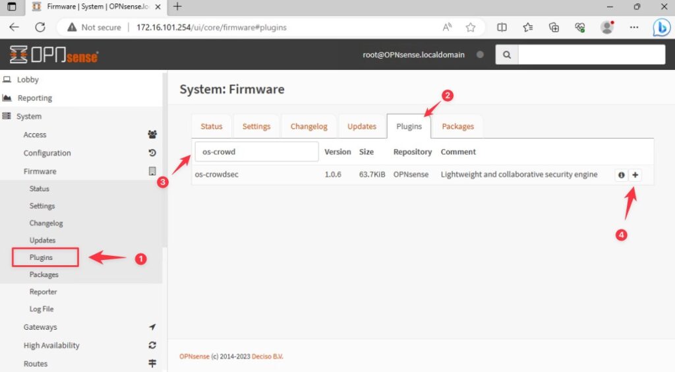Click the High Availability refresh icon
The width and height of the screenshot is (675, 372).
click(x=152, y=346)
